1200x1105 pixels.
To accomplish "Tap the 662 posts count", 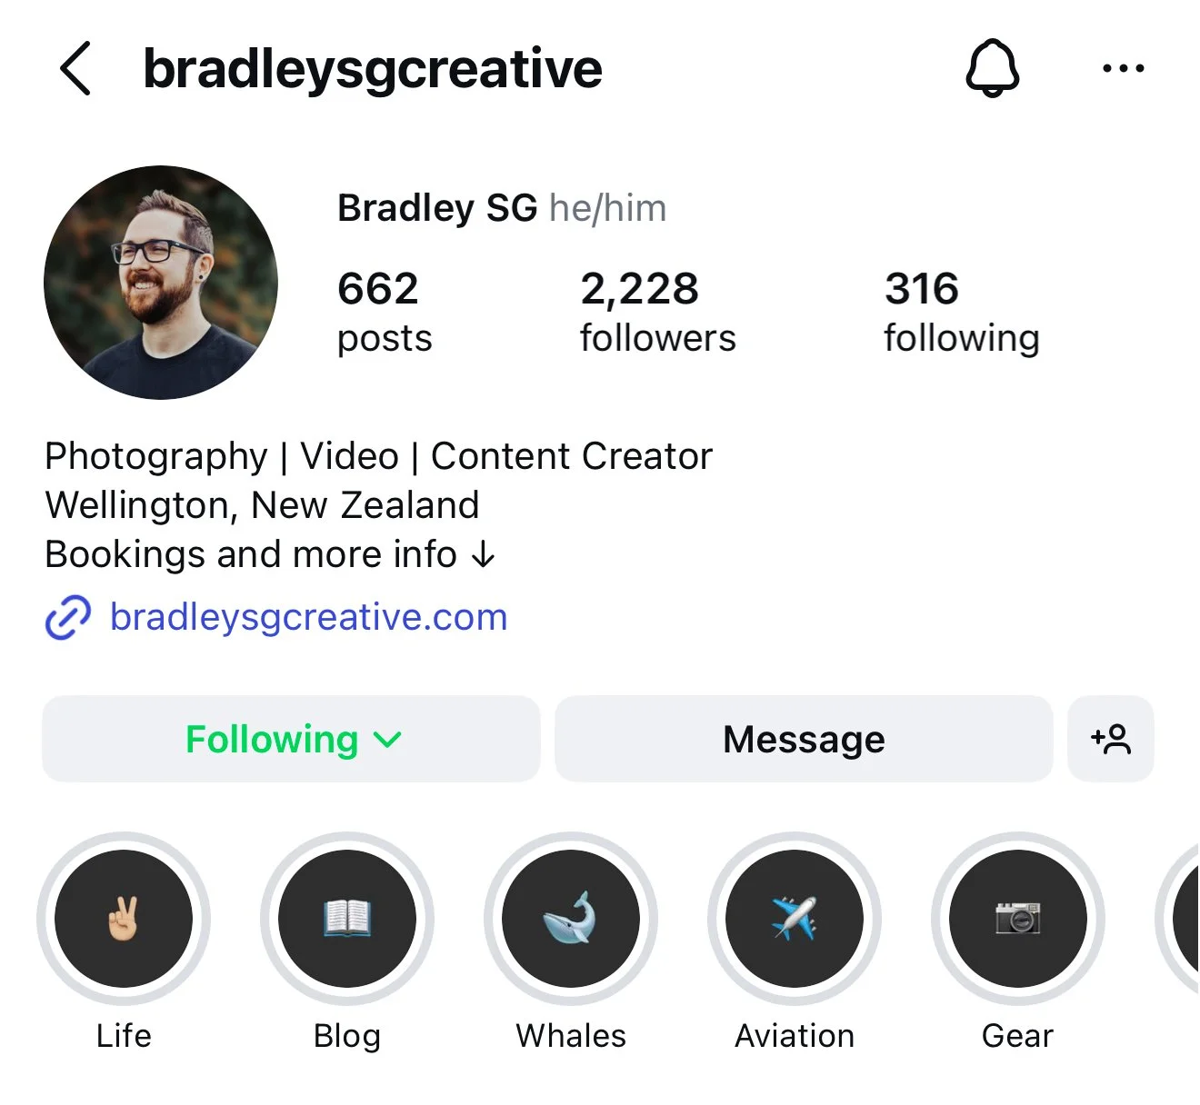I will (385, 312).
